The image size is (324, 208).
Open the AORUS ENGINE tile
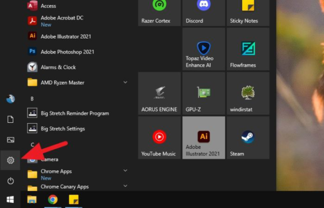(x=159, y=94)
